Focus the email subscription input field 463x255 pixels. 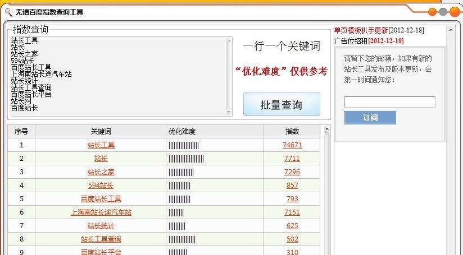coord(390,102)
